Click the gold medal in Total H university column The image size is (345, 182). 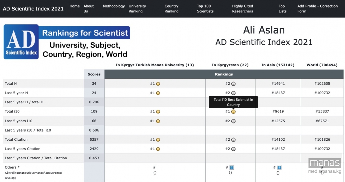pos(158,84)
